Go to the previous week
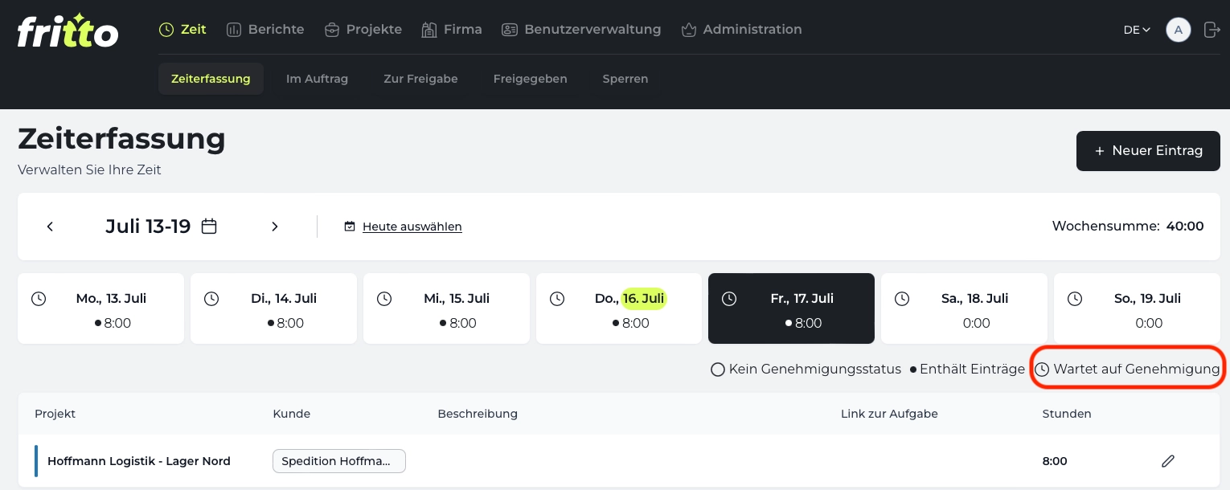This screenshot has height=490, width=1230. coord(50,227)
